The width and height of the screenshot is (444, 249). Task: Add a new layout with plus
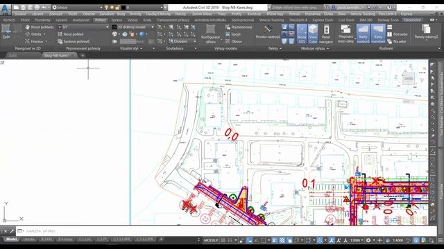(161, 239)
